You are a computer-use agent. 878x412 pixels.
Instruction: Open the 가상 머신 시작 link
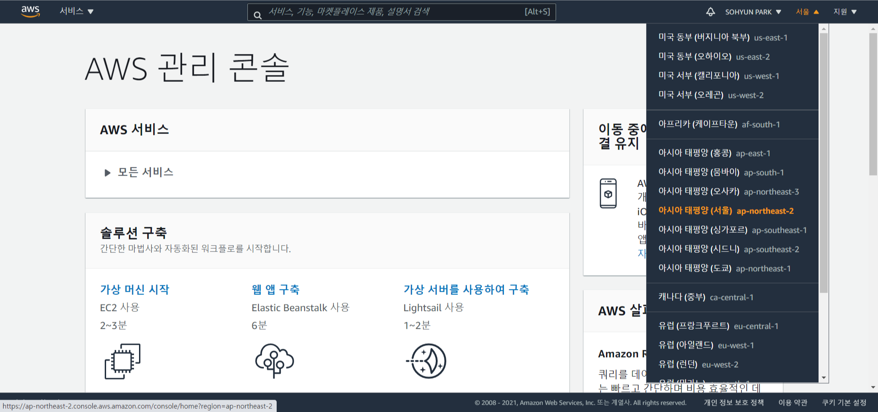tap(134, 289)
